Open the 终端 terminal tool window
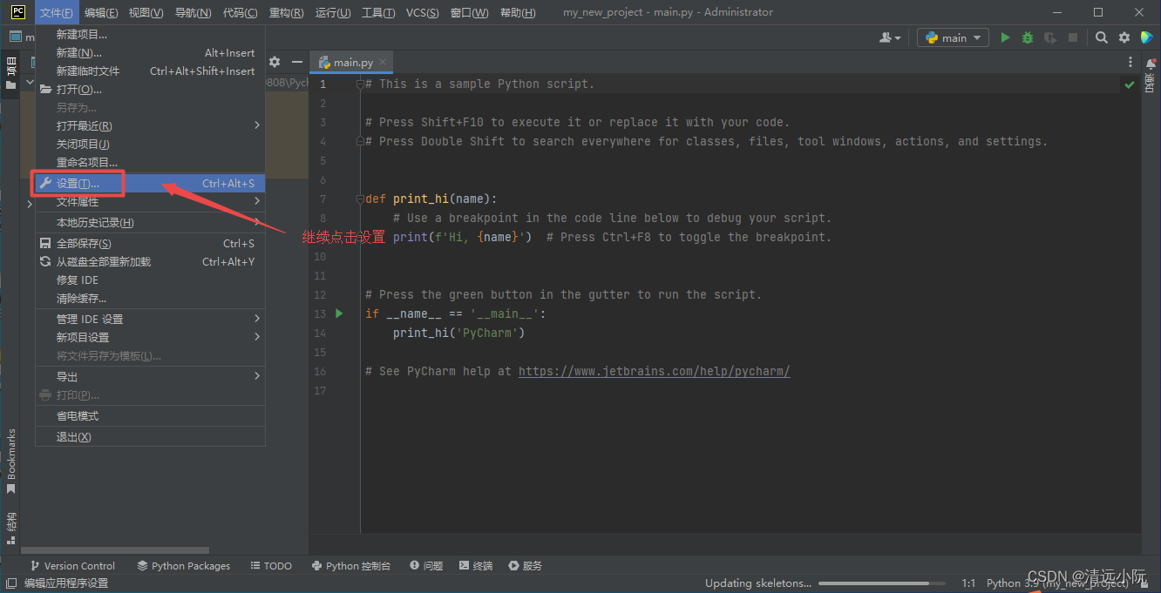The height and width of the screenshot is (593, 1161). [476, 566]
